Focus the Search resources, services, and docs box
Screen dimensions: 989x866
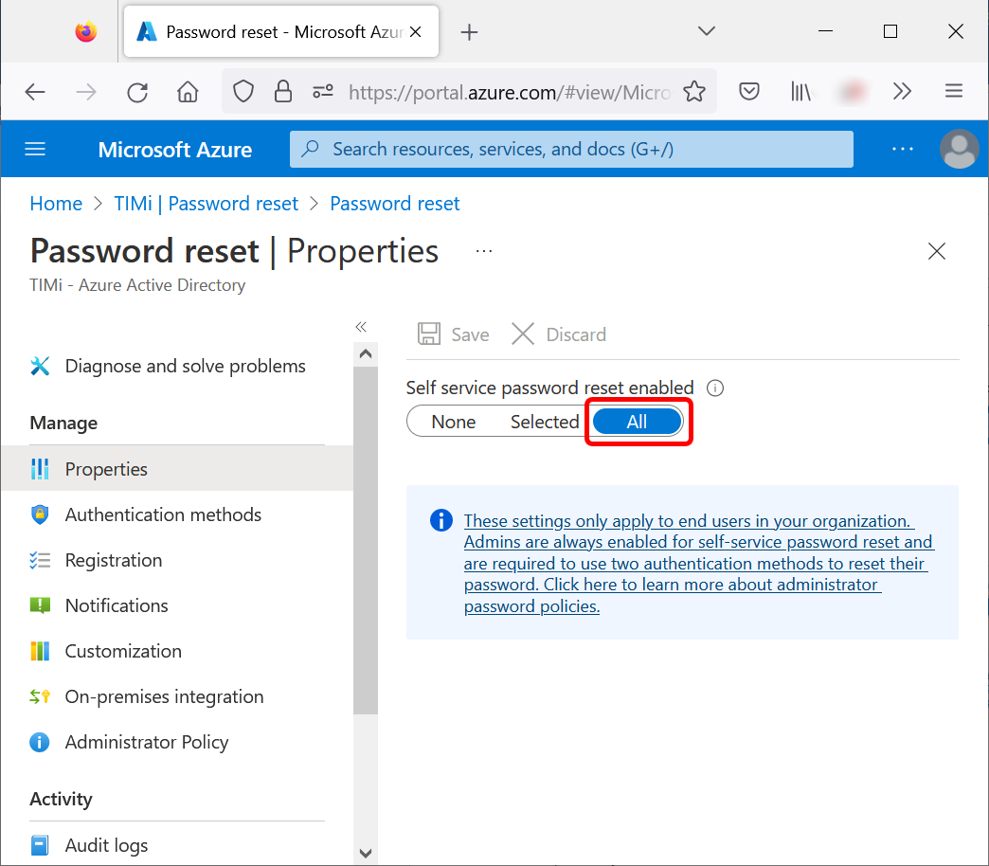pyautogui.click(x=571, y=149)
